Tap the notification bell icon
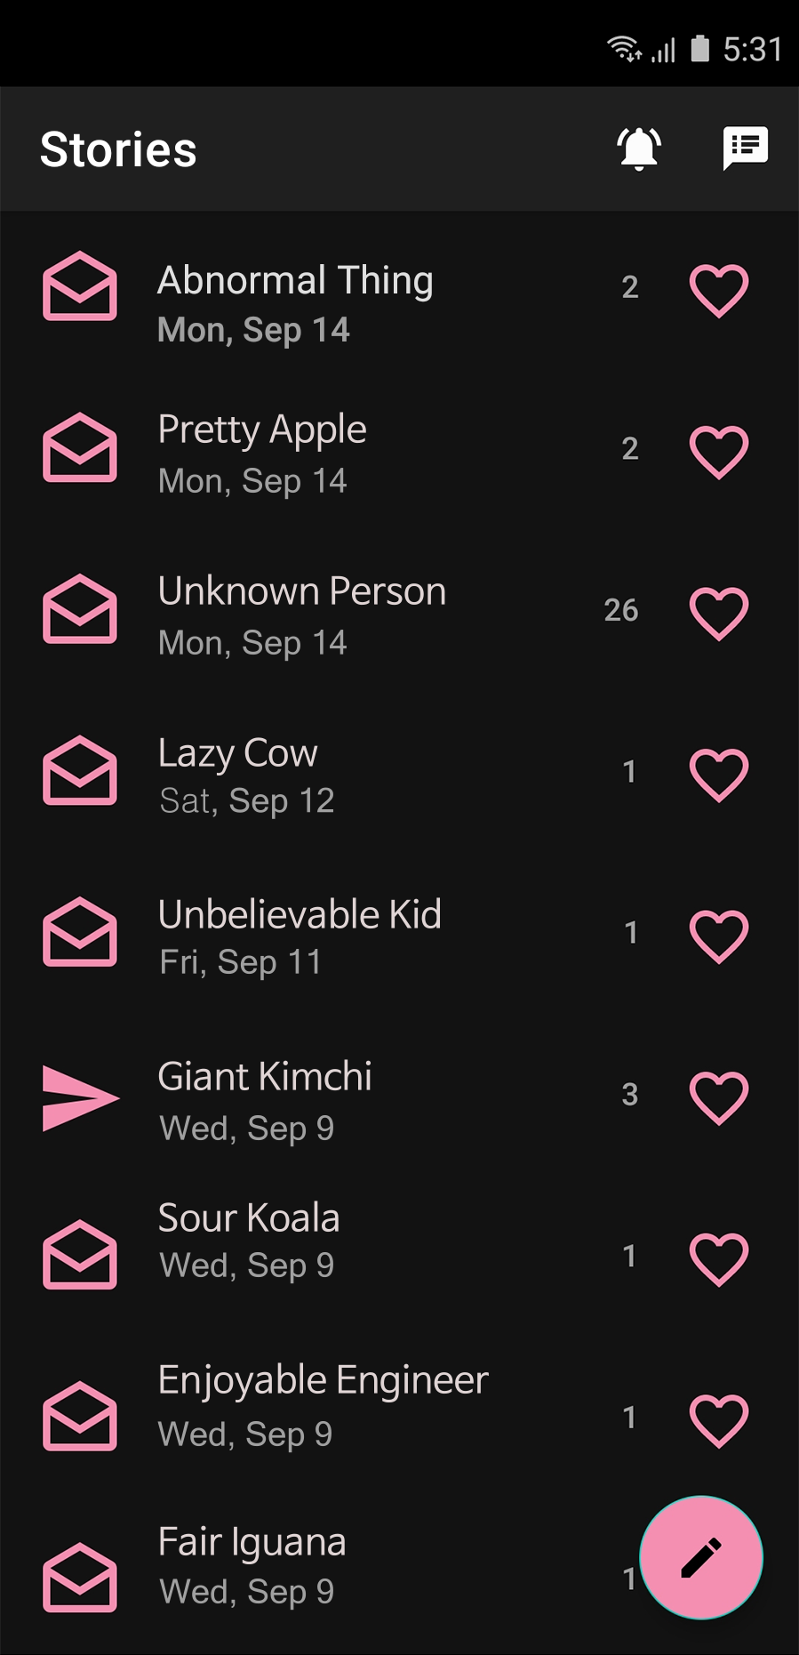The height and width of the screenshot is (1655, 799). (x=638, y=149)
